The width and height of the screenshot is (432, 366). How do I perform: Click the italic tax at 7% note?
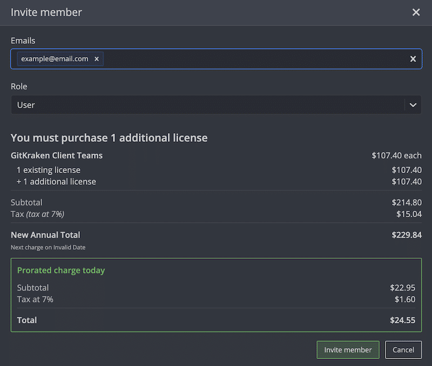coord(45,215)
